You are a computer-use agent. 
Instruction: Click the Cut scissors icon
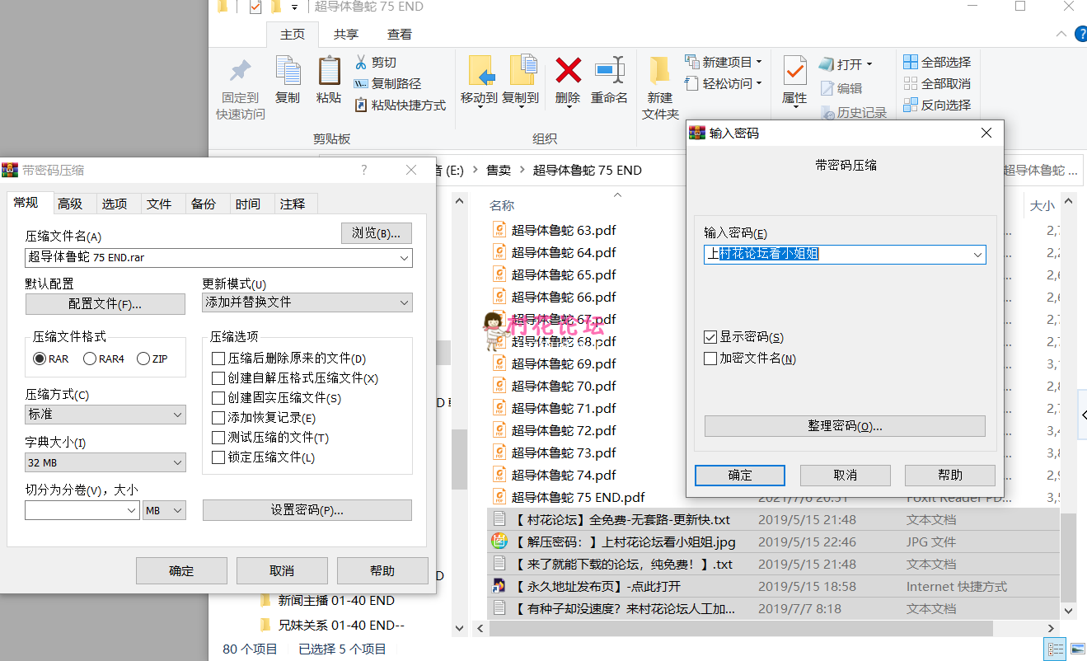click(361, 62)
